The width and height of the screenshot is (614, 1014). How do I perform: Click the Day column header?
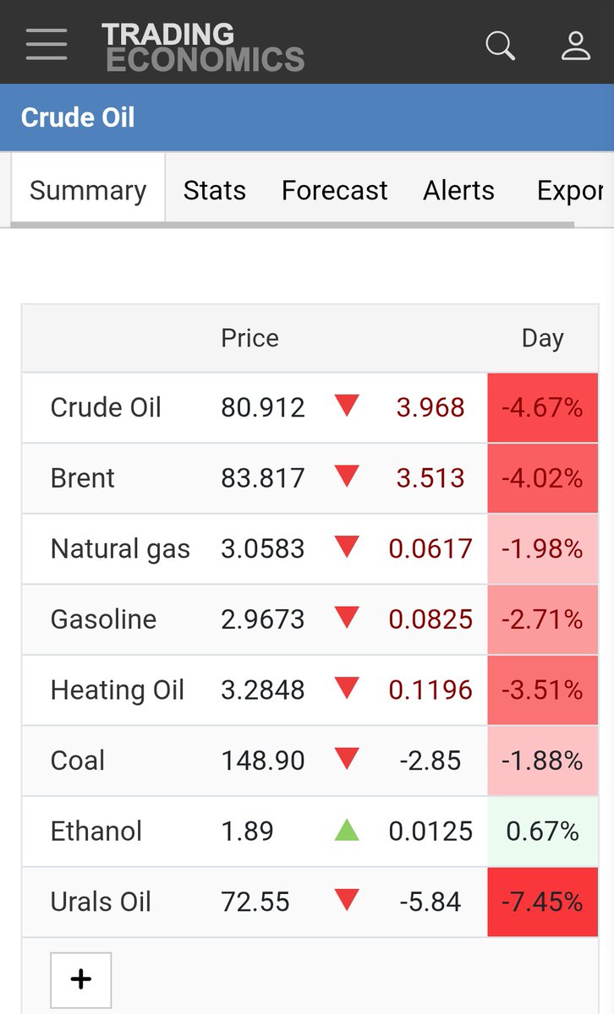tap(542, 338)
